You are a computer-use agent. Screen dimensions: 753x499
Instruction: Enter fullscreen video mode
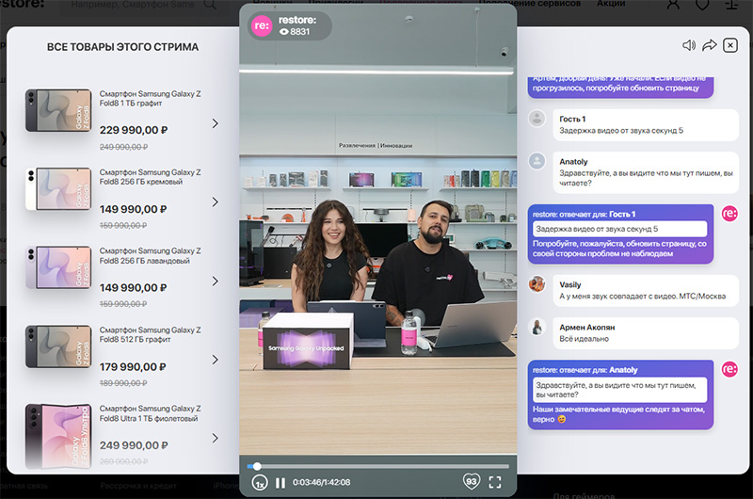pyautogui.click(x=495, y=482)
